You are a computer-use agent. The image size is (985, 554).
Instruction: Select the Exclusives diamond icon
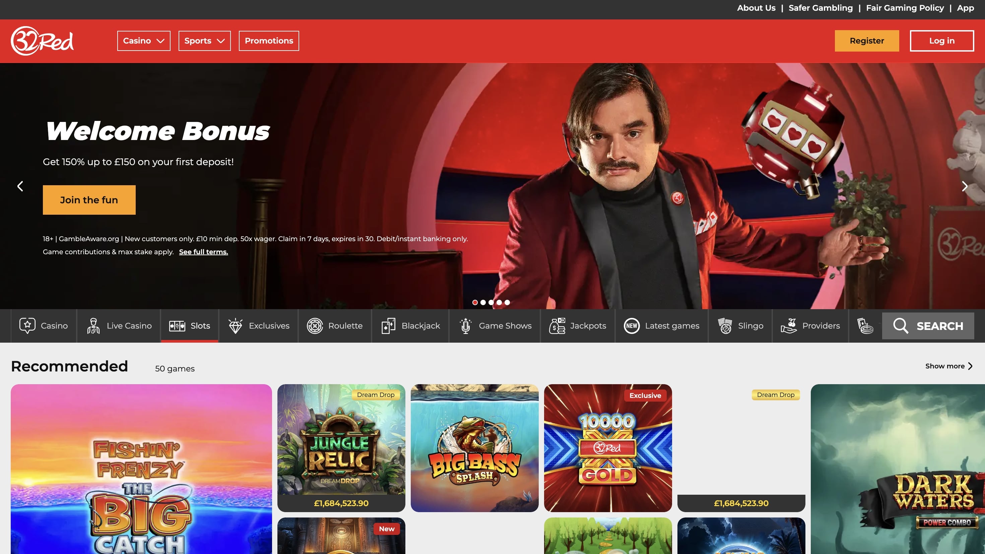point(235,326)
